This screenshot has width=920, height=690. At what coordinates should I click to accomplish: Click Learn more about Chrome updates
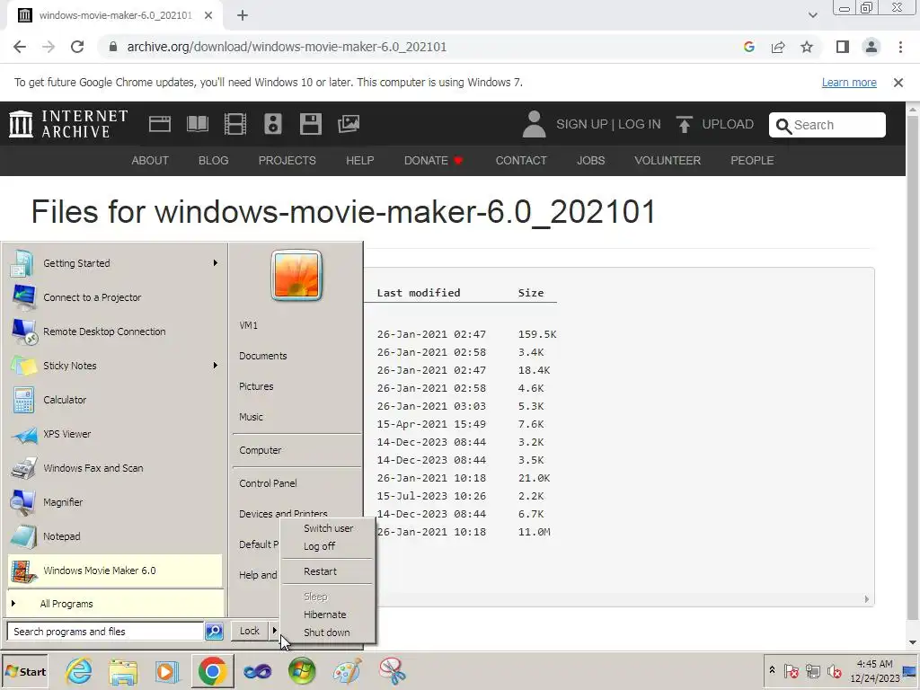(x=849, y=82)
